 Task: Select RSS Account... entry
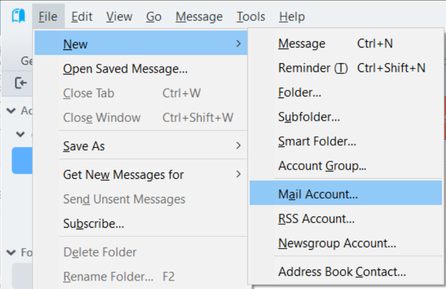[316, 219]
